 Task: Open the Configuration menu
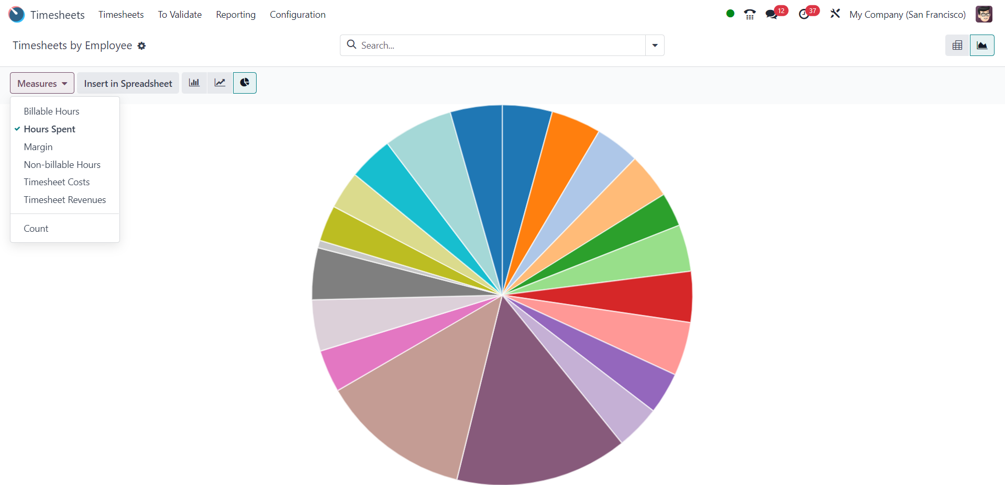(x=297, y=15)
